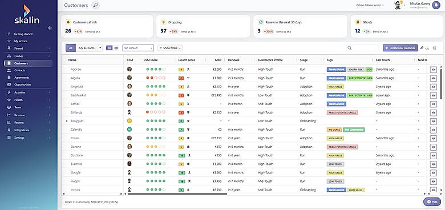Click the link icon beside Create new customer
Screen dimensions: 445x210
click(x=422, y=48)
